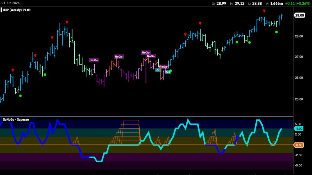
Task: Click the 29.09 current price tag
Action: (299, 16)
